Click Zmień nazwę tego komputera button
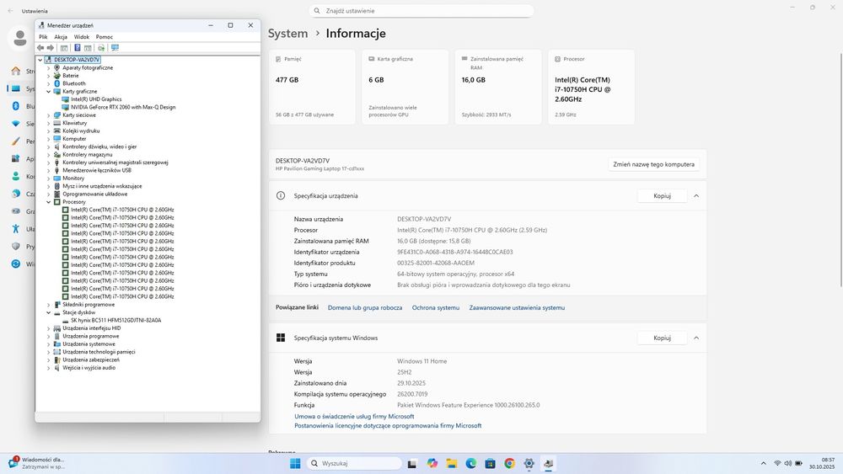Viewport: 843px width, 474px height. tap(654, 164)
